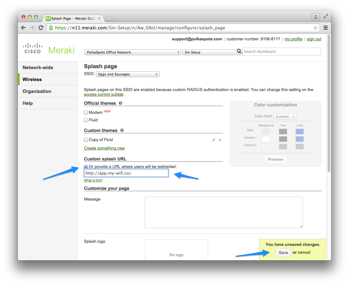Open the Network-wide sidebar menu
The image size is (349, 285).
tap(48, 68)
